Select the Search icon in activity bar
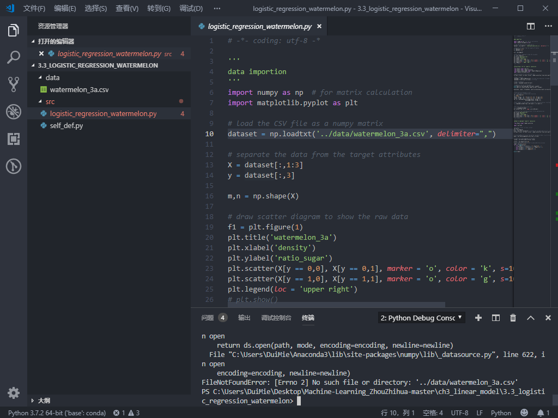The image size is (558, 418). click(x=14, y=58)
